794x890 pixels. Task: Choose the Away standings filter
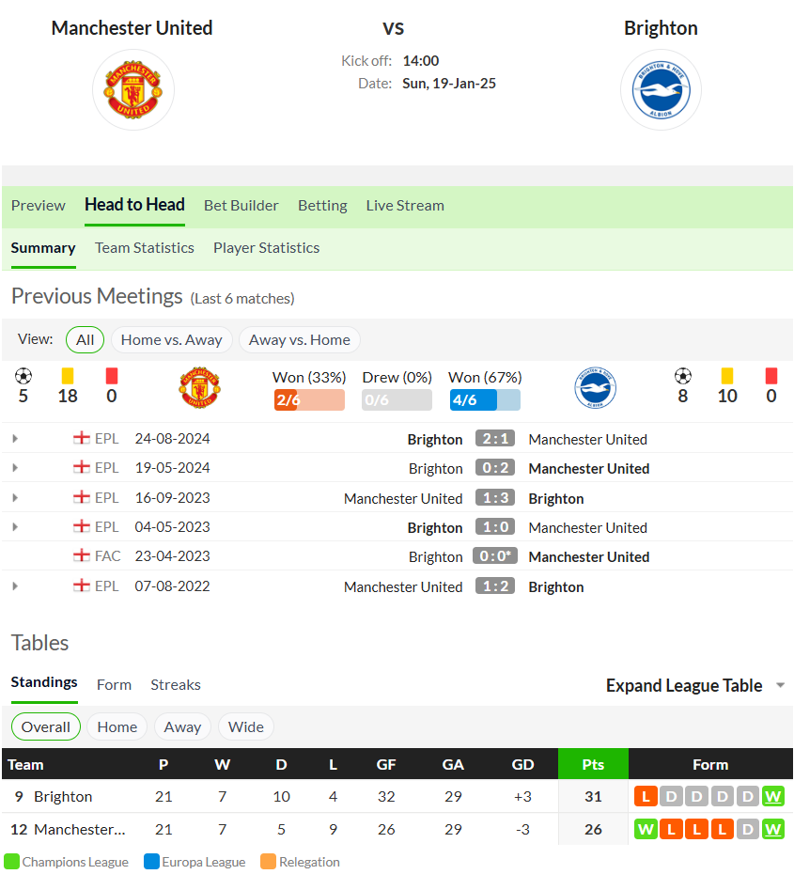[x=182, y=727]
